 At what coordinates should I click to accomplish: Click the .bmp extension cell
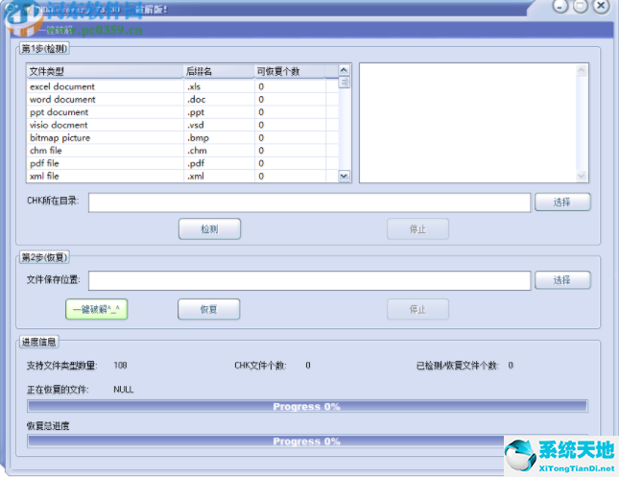tap(219, 138)
